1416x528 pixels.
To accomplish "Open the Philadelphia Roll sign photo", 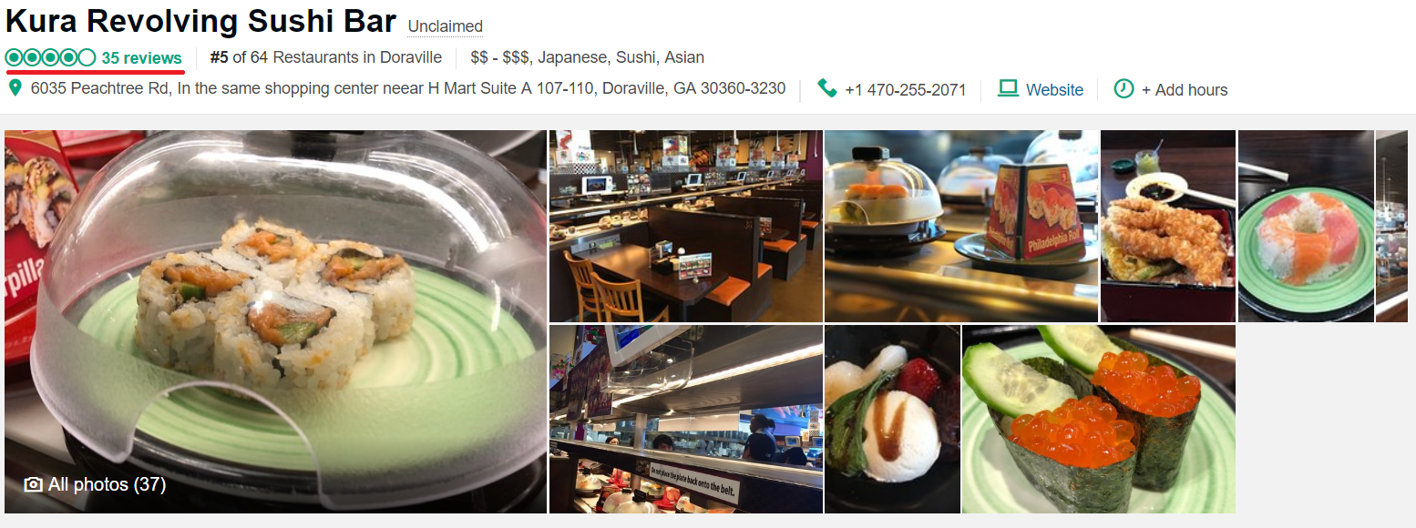I will (x=961, y=226).
